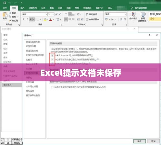Click the 粘贴 paste icon
Screen dimensions: 161x145
point(5,15)
